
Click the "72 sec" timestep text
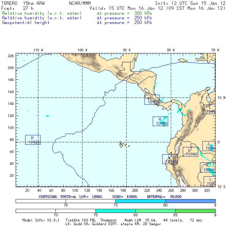pyautogui.click(x=196, y=220)
